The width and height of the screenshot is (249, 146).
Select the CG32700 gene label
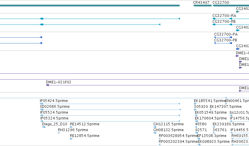[x=221, y=3]
